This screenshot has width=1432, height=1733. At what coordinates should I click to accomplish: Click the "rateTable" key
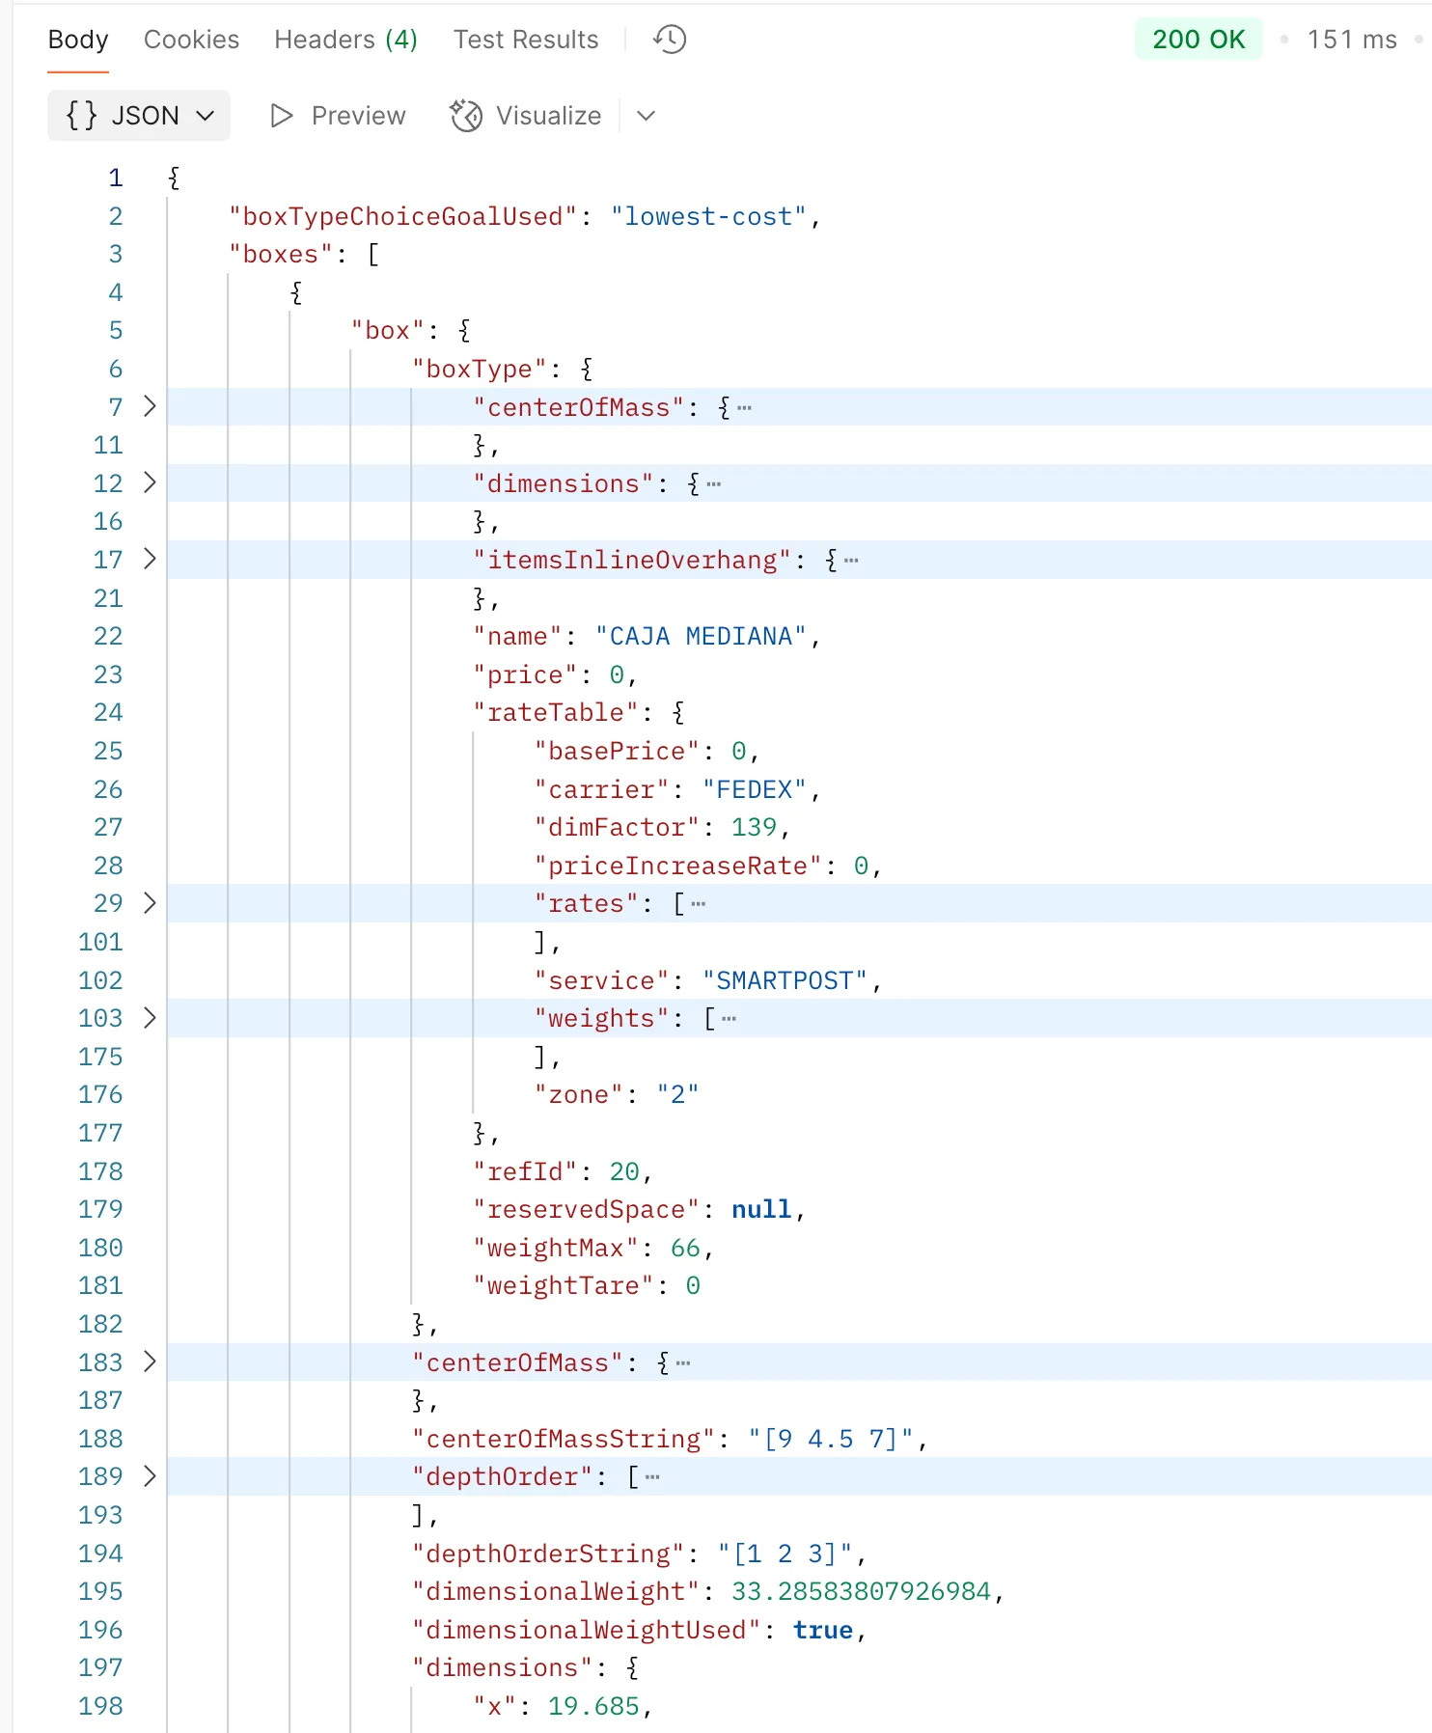pyautogui.click(x=556, y=712)
